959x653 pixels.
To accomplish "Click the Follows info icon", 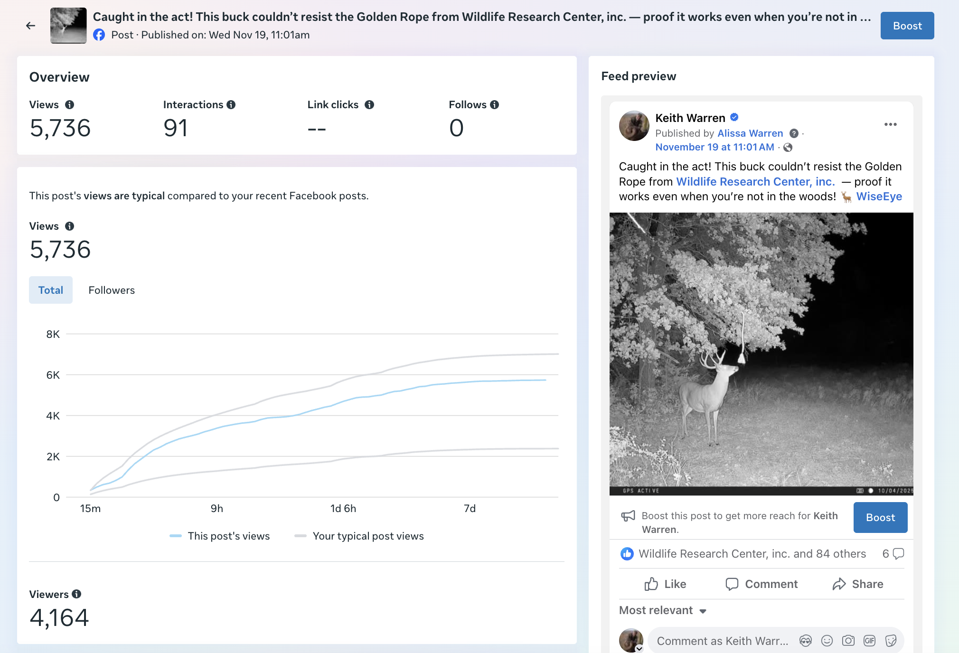I will coord(495,105).
